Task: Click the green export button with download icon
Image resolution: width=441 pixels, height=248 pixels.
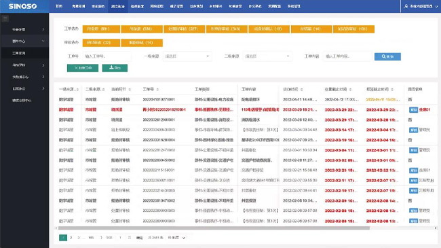Action: [115, 68]
